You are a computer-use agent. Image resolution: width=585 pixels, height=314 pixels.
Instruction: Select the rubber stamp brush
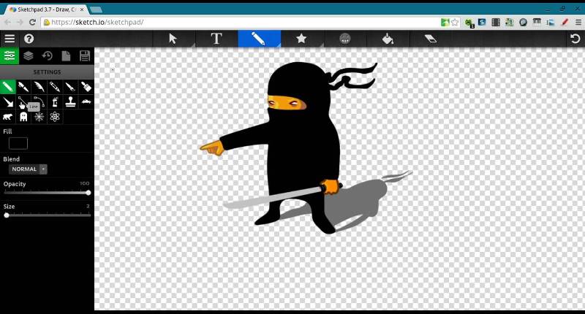click(x=70, y=102)
